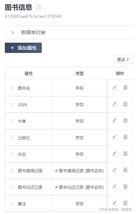137x214 pixels.
Task: Select the 图书归还记录 (图书名称) type cell
Action: click(79, 187)
